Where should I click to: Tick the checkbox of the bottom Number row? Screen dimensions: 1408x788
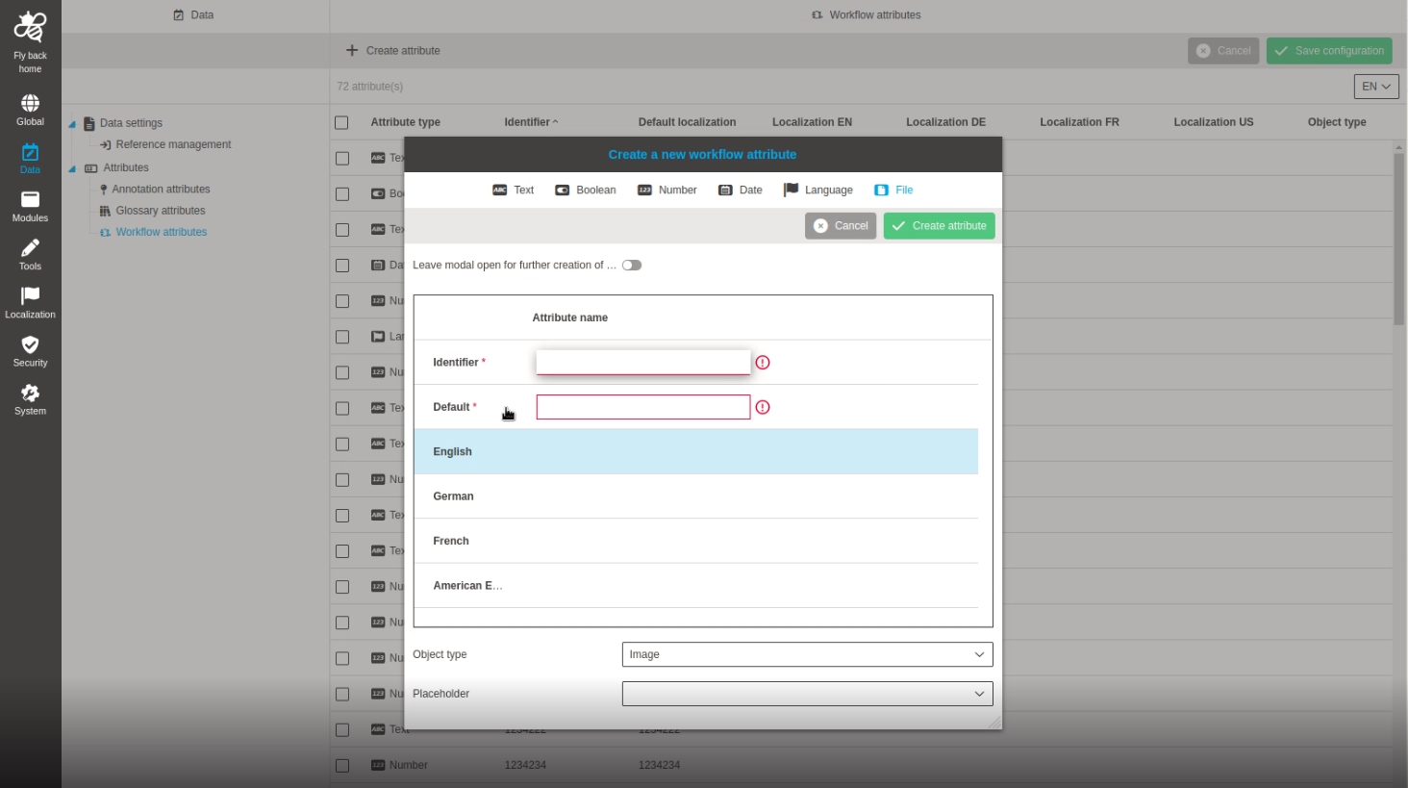click(342, 765)
